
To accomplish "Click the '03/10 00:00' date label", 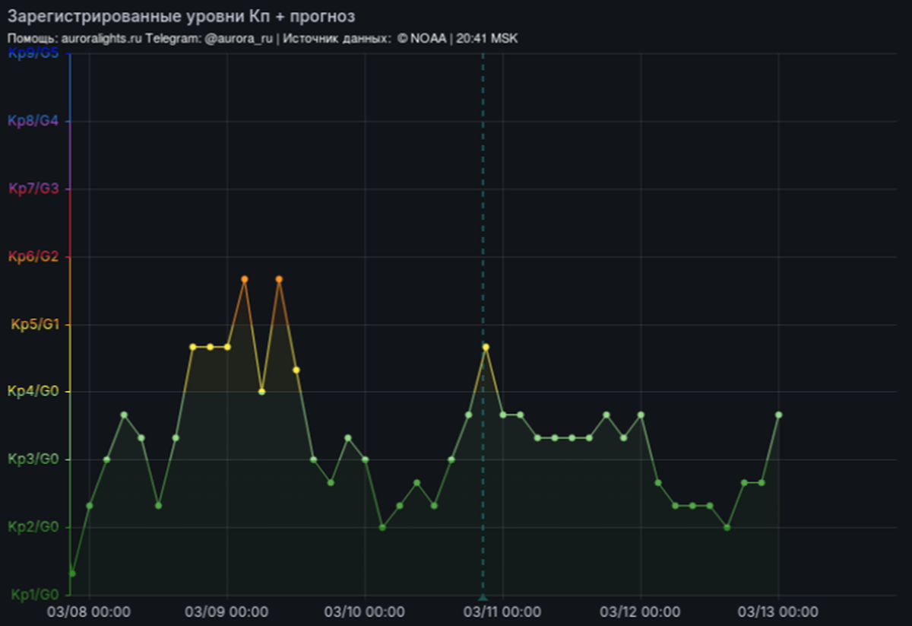I will coord(365,612).
